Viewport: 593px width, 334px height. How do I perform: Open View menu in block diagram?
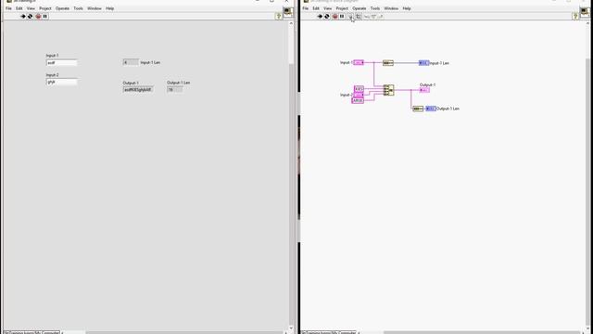click(327, 8)
